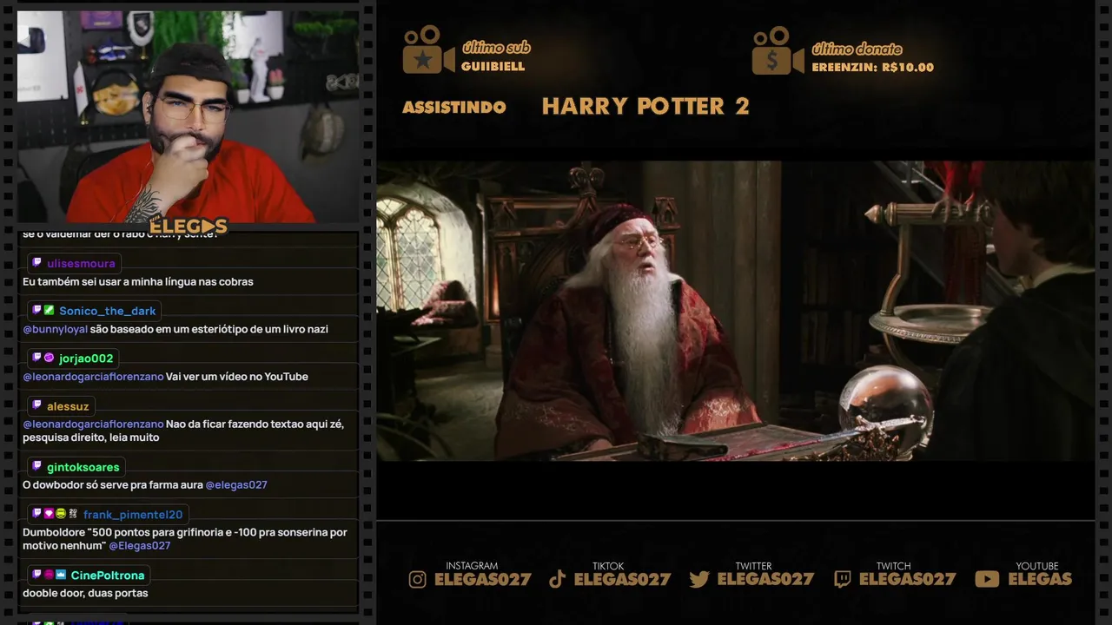Click the ELEGAS logo on webcam
The image size is (1112, 625).
(x=189, y=227)
